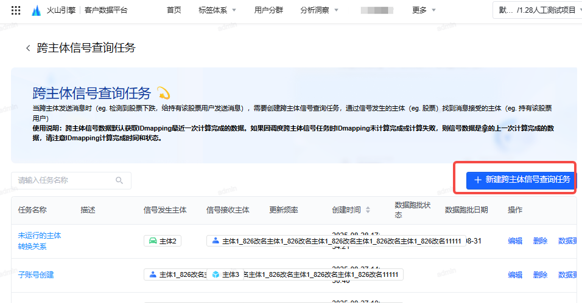Click the person icon in 未运行的主体 row receiver tag
The height and width of the screenshot is (303, 582).
[x=216, y=241]
